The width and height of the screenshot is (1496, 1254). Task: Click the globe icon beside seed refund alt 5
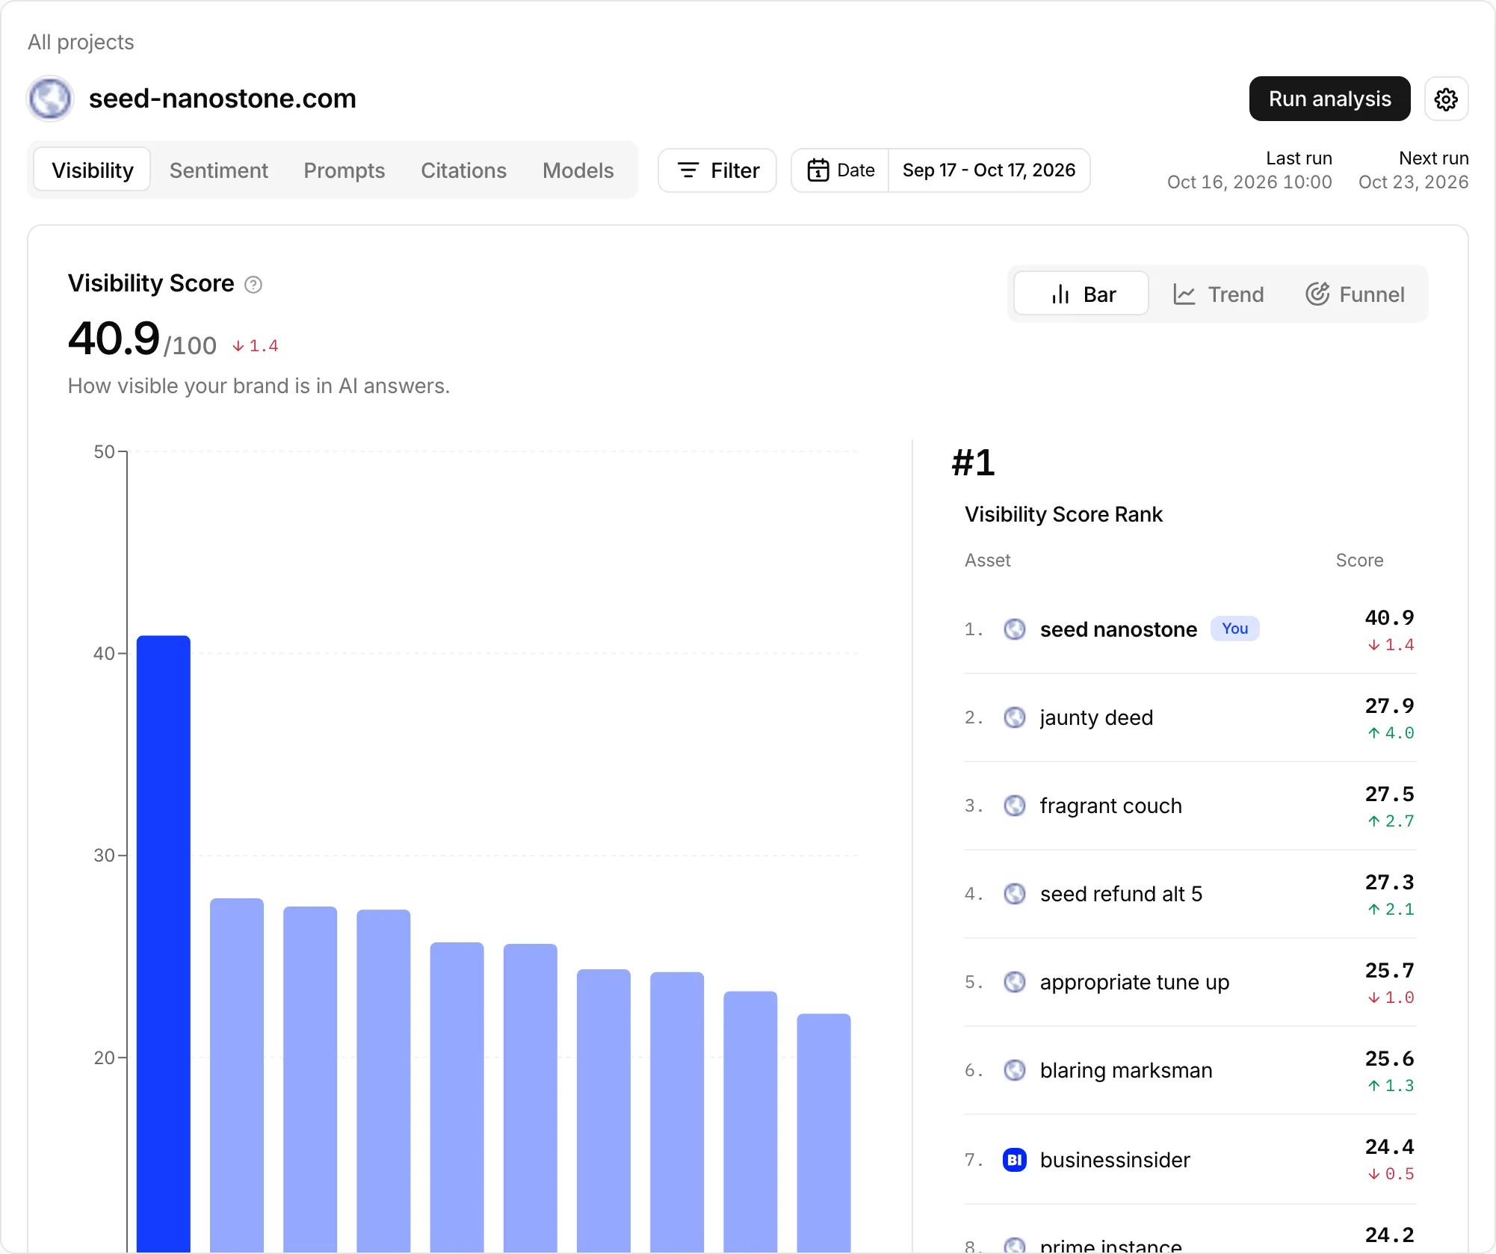click(1014, 894)
